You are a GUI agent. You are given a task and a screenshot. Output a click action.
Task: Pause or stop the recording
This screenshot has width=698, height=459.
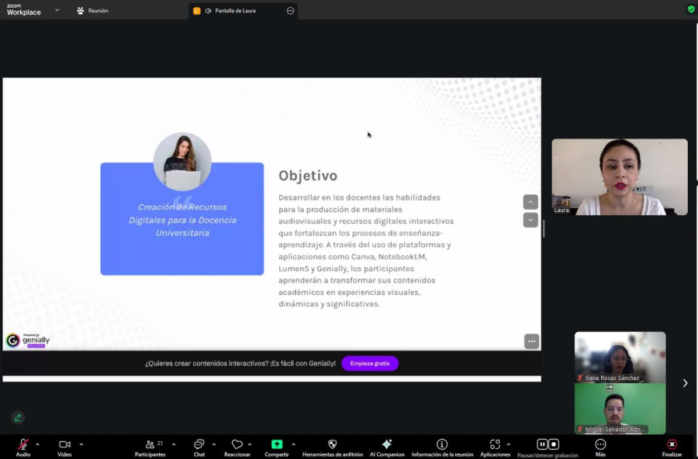(x=548, y=445)
